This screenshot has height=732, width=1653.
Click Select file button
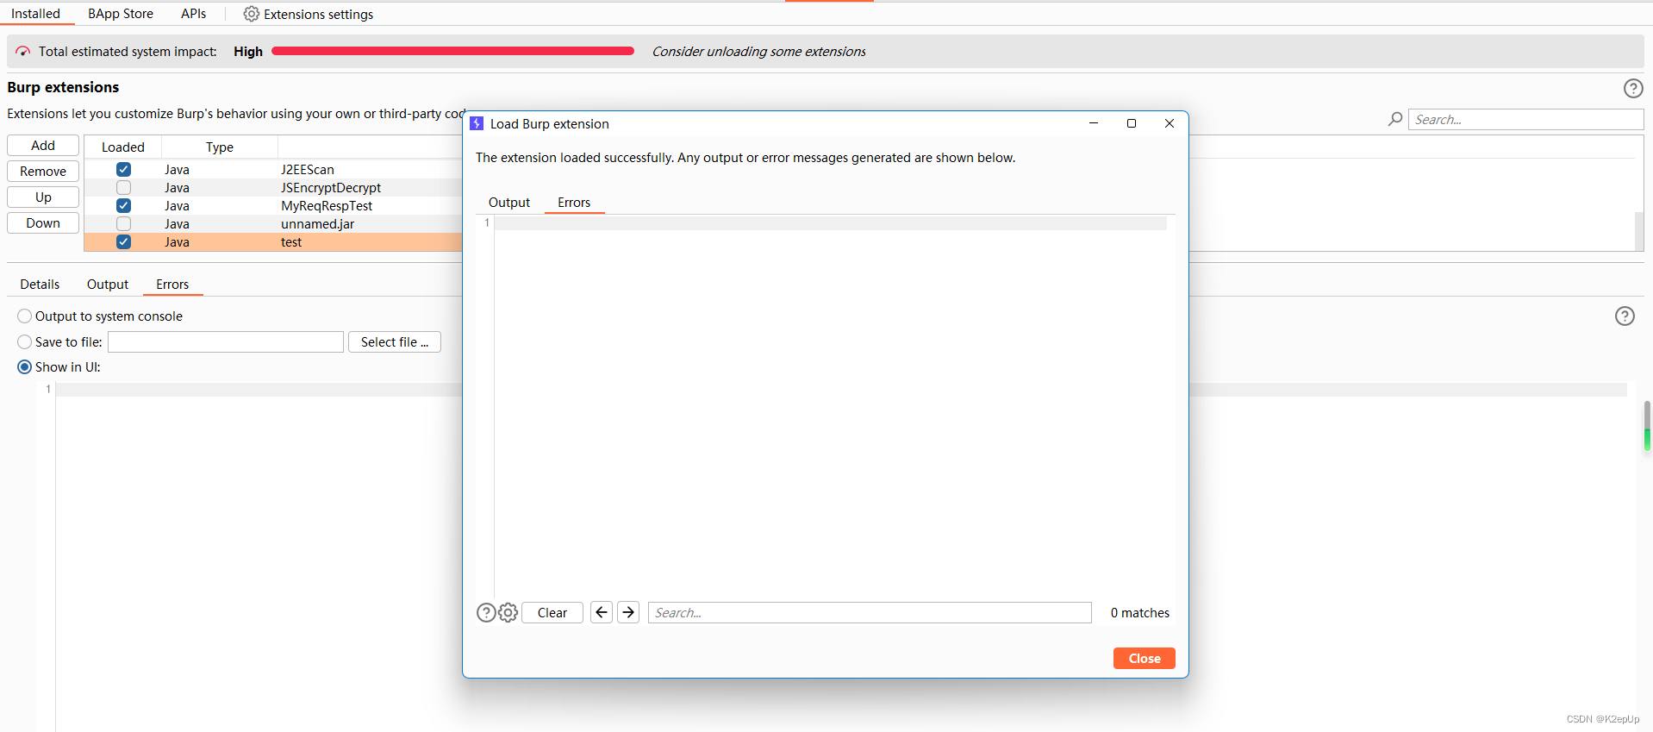pos(395,342)
